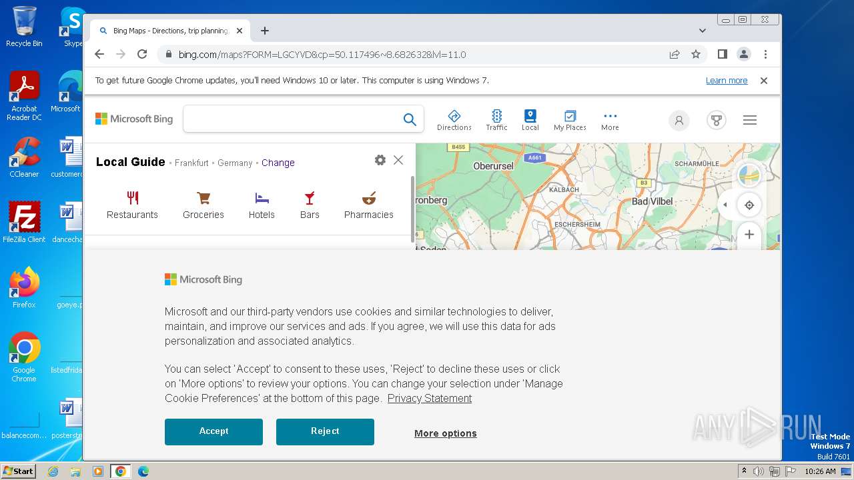Screen dimensions: 854x480
Task: Select the Restaurants category
Action: click(x=132, y=205)
